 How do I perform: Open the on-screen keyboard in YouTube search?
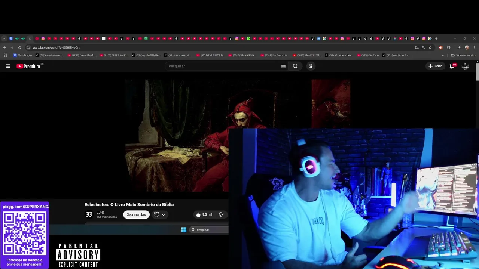coord(283,66)
